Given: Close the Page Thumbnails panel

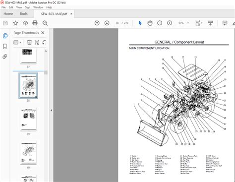Looking at the screenshot, I should tap(43, 33).
